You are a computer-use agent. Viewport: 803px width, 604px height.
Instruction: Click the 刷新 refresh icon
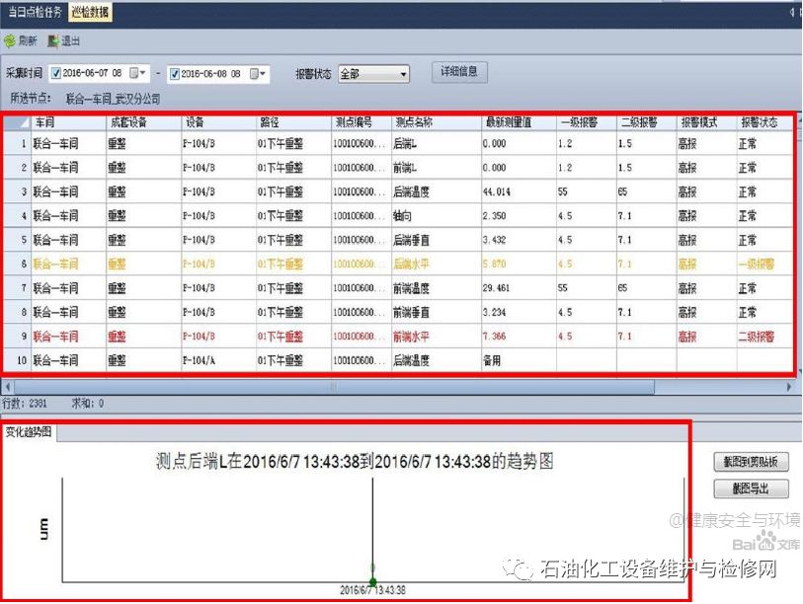coord(10,41)
